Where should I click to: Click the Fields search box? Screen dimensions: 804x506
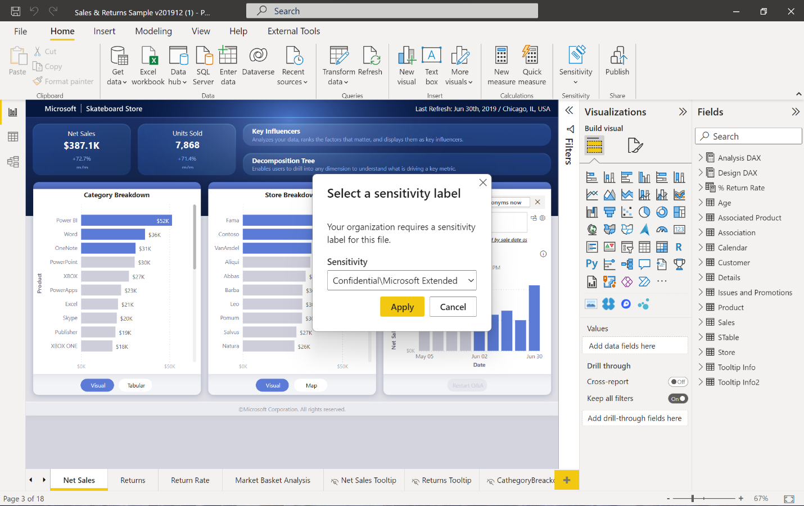click(748, 136)
